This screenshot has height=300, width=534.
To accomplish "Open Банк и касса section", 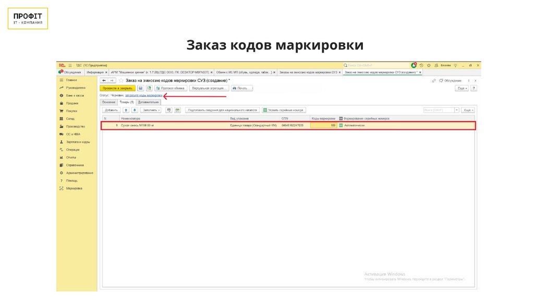I will tap(75, 96).
